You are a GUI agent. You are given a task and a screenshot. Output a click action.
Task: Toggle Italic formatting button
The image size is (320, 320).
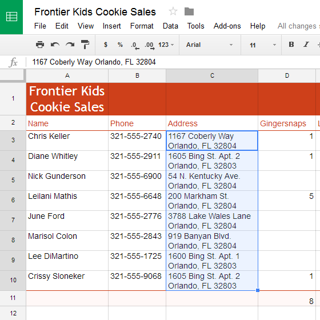pos(306,45)
